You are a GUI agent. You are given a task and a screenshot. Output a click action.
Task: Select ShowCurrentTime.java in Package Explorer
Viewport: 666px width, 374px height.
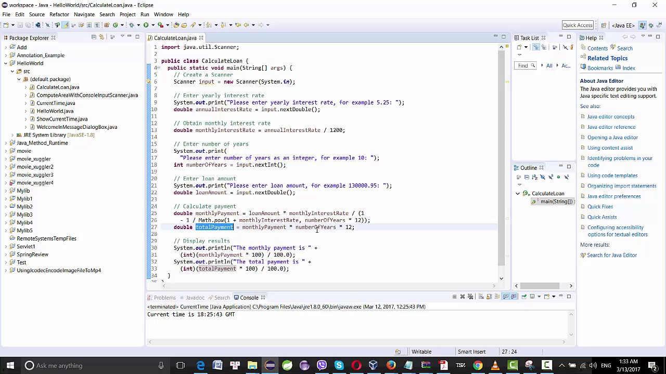pyautogui.click(x=61, y=119)
